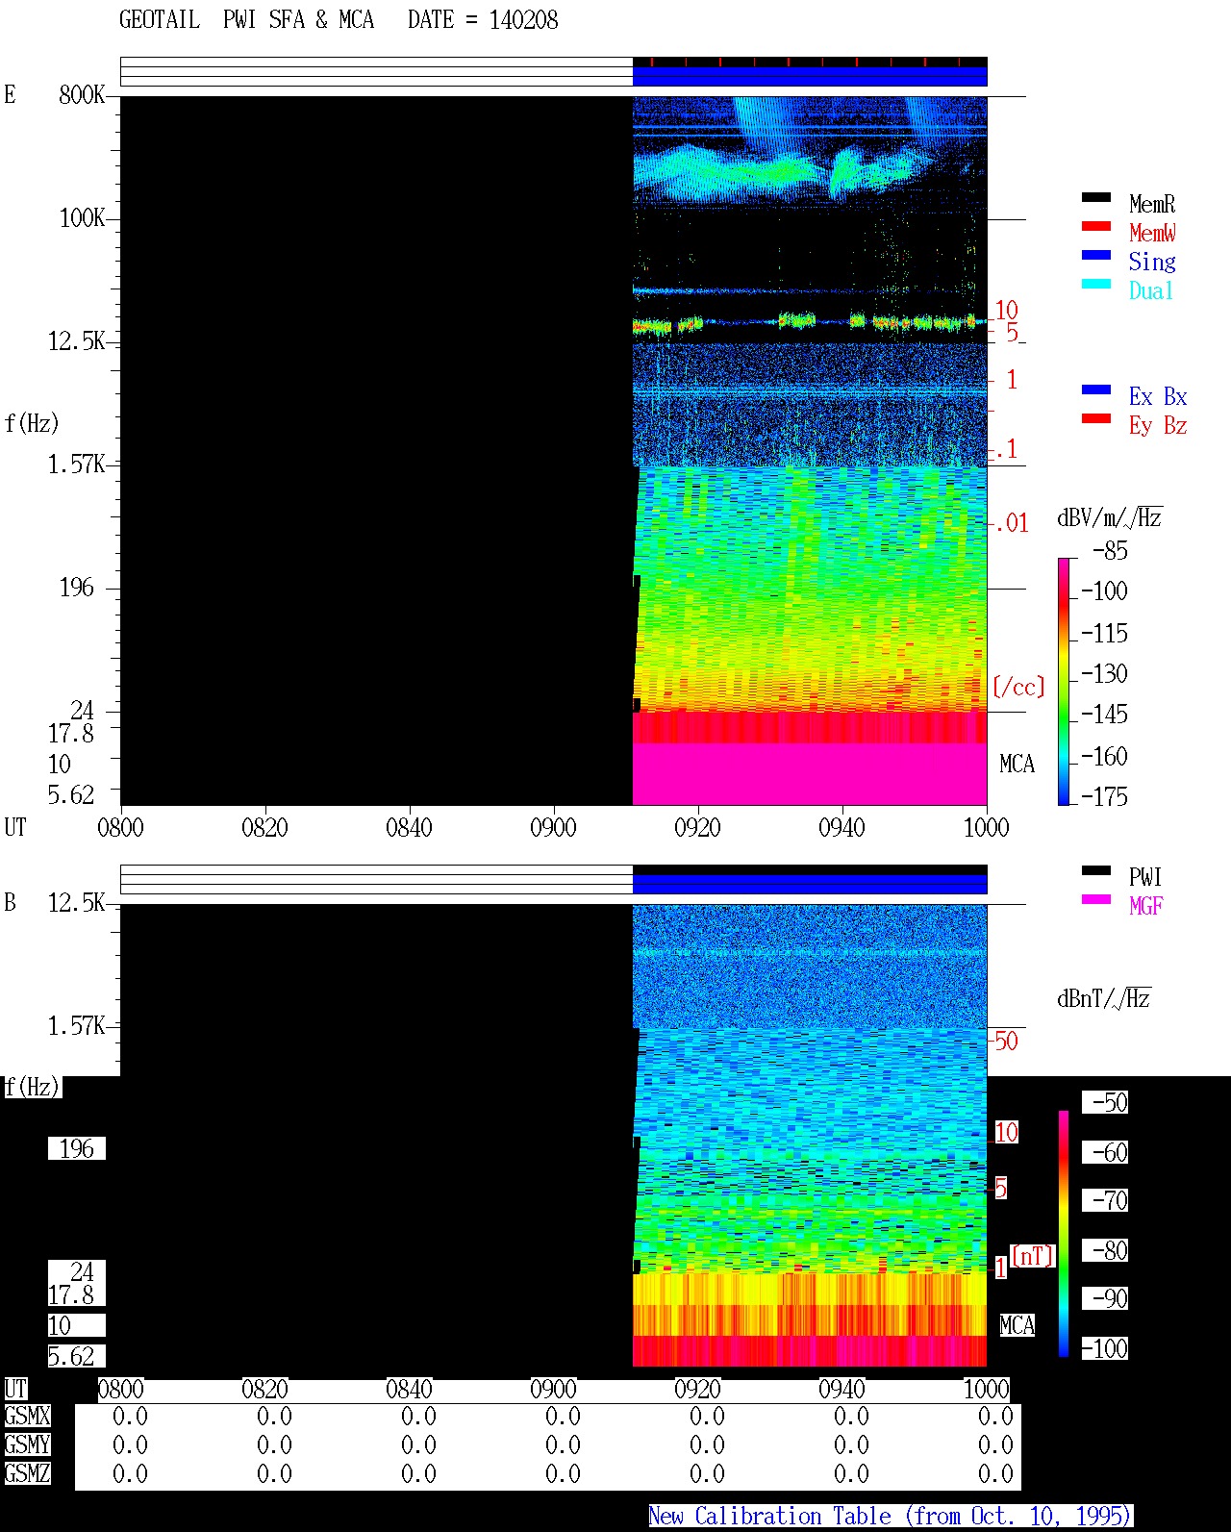Viewport: 1231px width, 1532px height.
Task: Click the cyan Dual legend swatch
Action: coord(1096,284)
